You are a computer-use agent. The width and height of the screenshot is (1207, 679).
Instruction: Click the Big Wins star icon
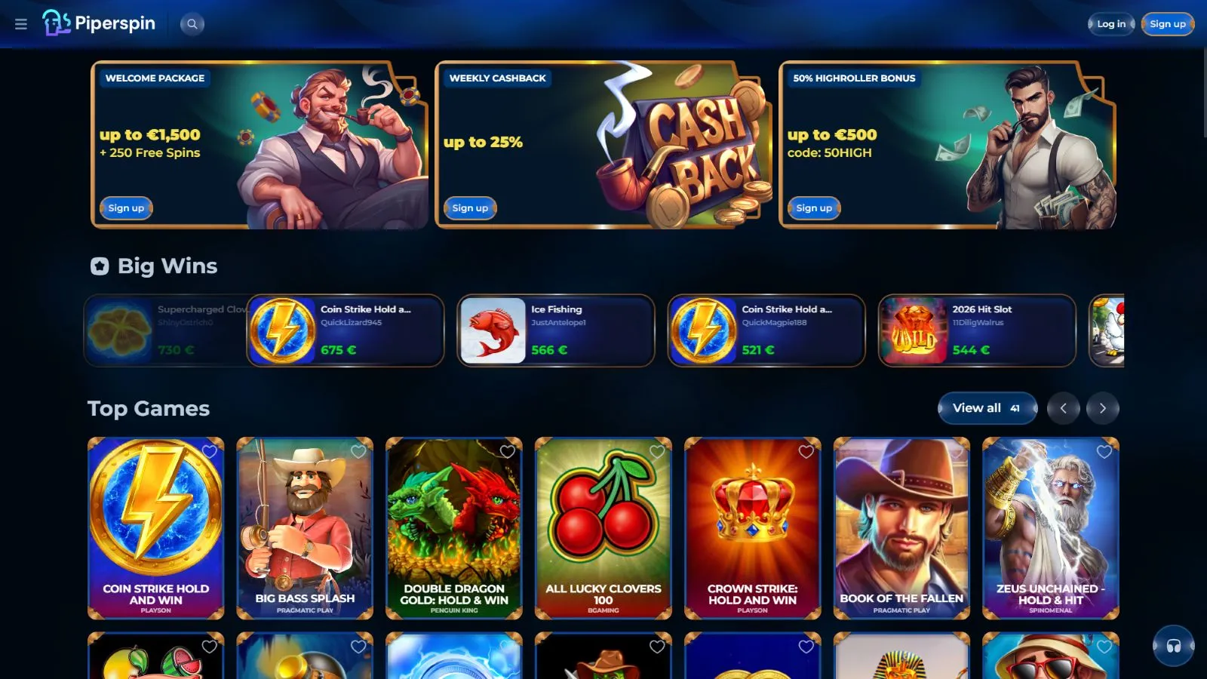(100, 266)
